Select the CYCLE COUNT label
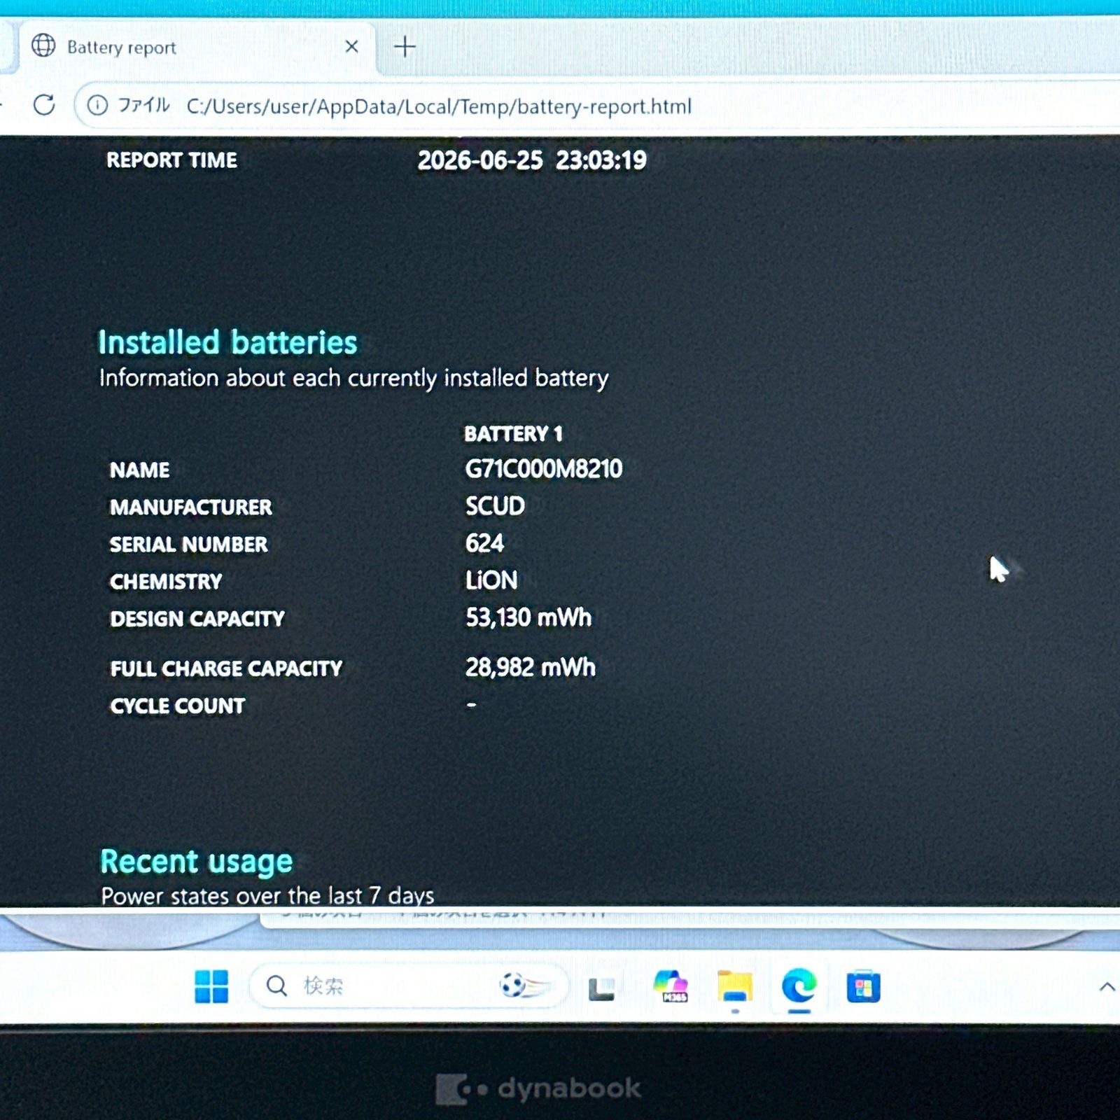 point(178,706)
